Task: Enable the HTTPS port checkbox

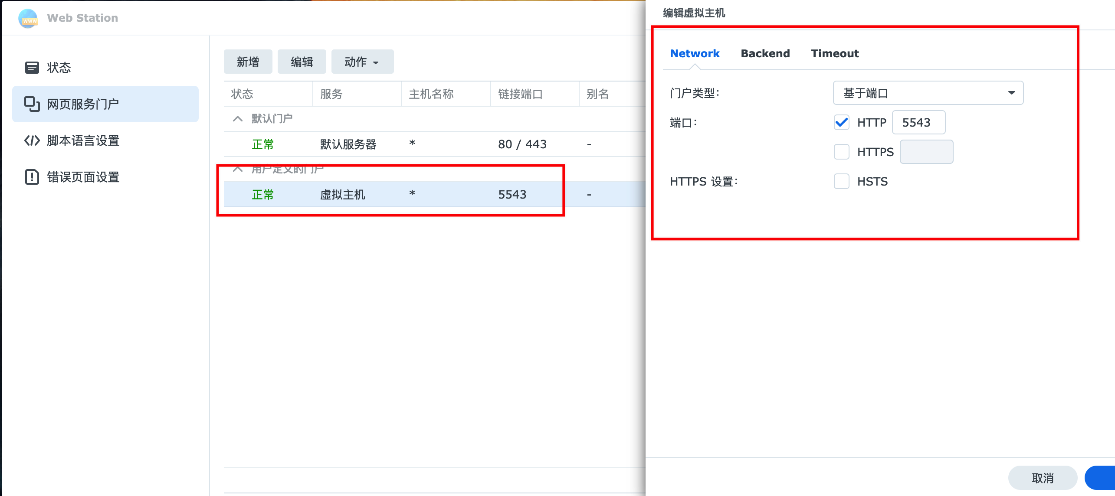Action: click(841, 152)
